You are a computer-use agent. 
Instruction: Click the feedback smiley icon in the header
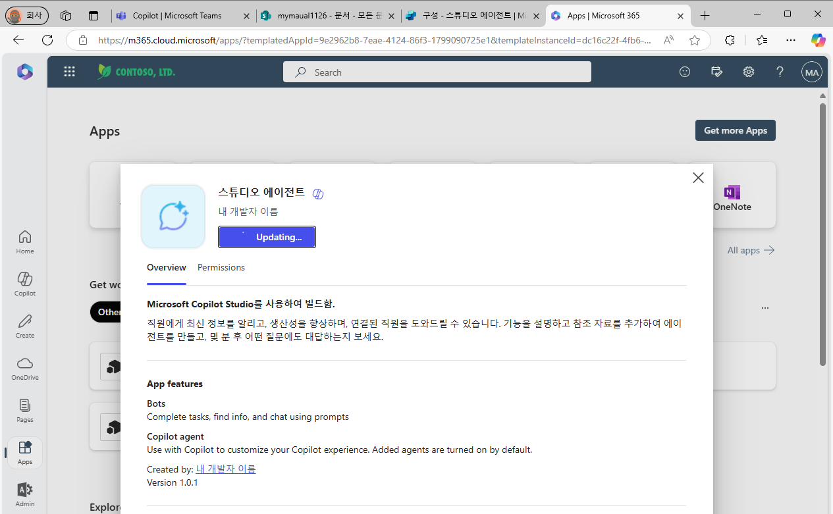pyautogui.click(x=685, y=72)
